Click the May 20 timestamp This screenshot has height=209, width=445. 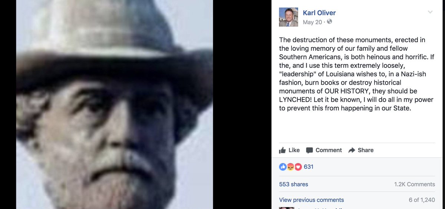point(312,22)
